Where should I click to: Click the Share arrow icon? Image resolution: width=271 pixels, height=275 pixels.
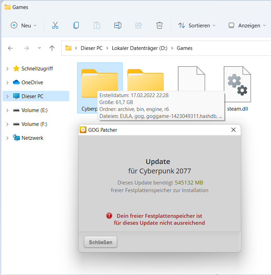click(x=139, y=25)
